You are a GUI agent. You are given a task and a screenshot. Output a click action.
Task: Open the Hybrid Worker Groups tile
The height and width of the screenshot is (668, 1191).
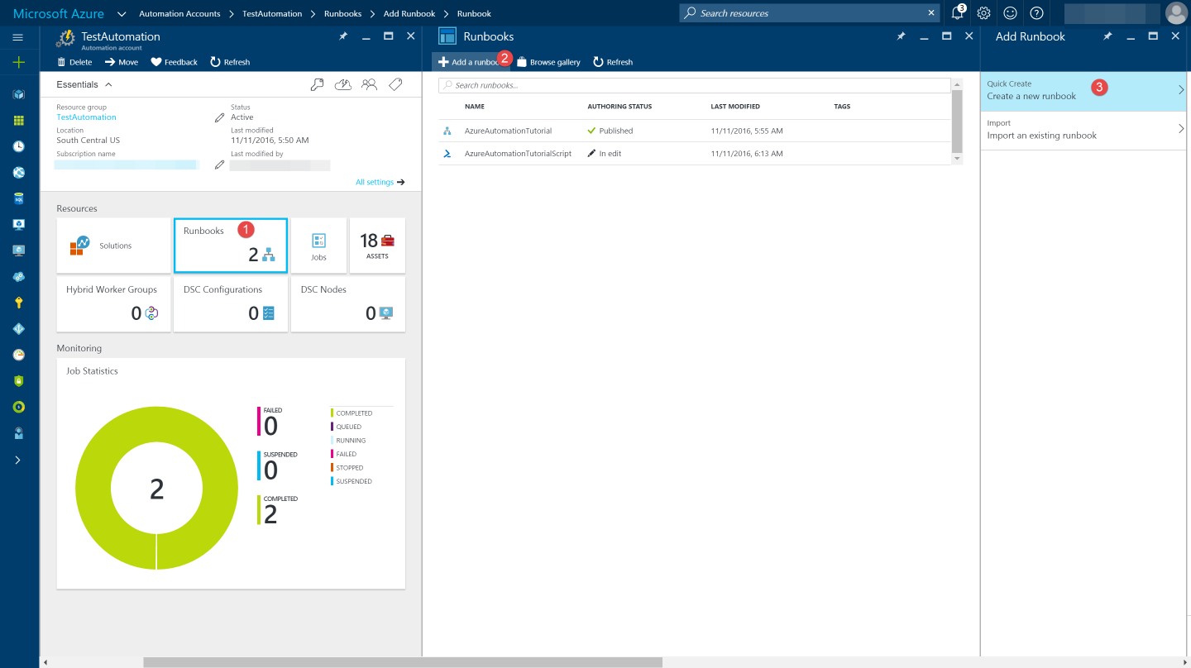(113, 304)
